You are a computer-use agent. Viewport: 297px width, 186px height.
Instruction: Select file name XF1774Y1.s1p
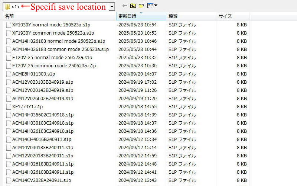(27, 107)
